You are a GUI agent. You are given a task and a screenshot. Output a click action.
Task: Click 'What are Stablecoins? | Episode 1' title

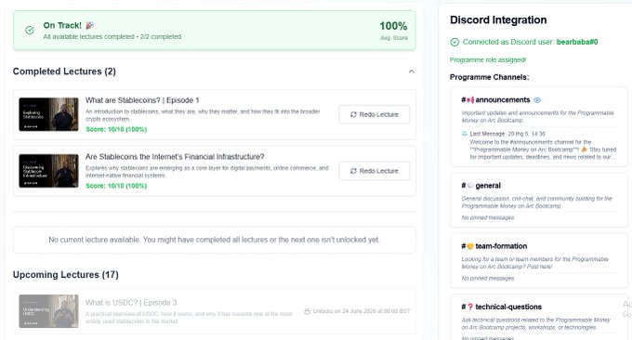coord(142,100)
